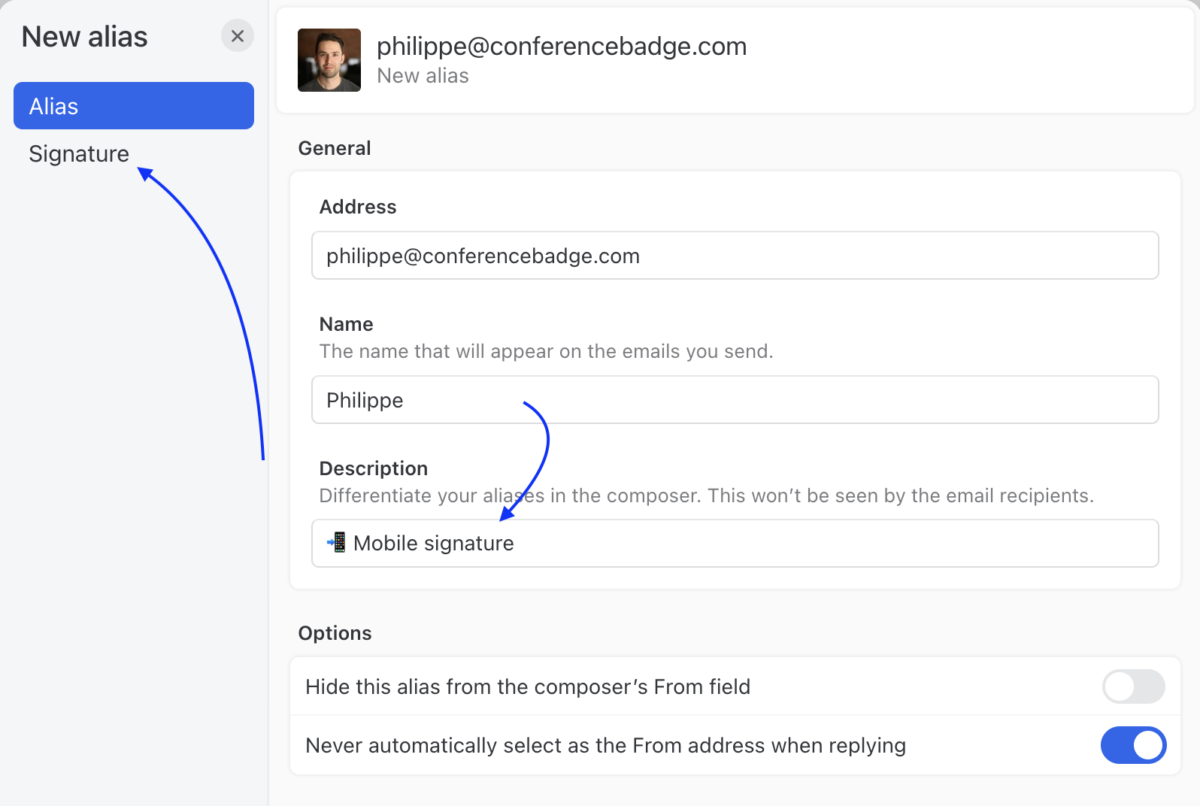Enable the hide alias from composer switch
Viewport: 1200px width, 806px height.
click(x=1133, y=686)
